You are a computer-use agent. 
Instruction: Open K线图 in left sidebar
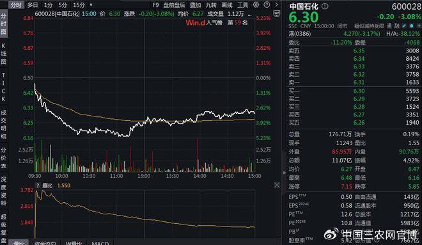(x=3, y=54)
